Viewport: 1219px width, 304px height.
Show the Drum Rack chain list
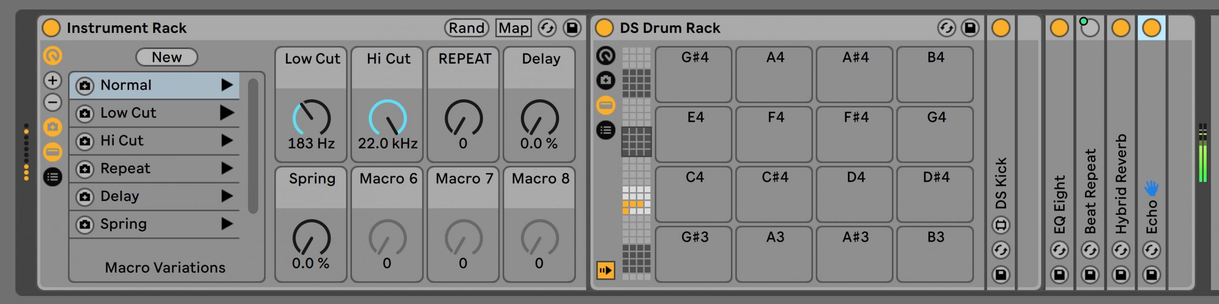pyautogui.click(x=606, y=130)
